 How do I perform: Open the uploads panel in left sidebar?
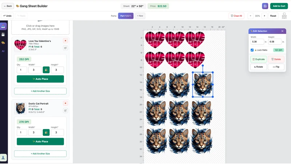[x=3, y=26]
